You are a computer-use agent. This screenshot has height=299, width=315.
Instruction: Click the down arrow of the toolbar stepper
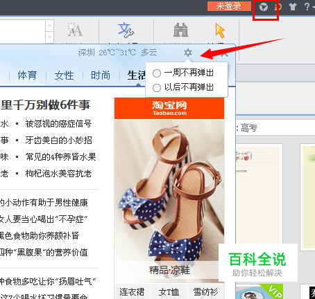(x=49, y=37)
